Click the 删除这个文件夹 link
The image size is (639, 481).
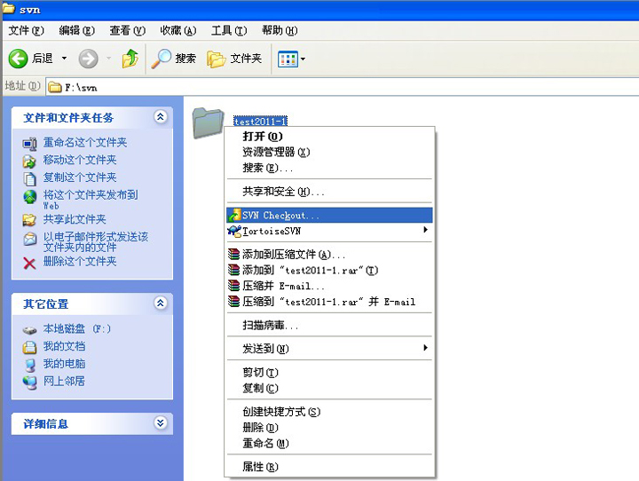tap(80, 261)
